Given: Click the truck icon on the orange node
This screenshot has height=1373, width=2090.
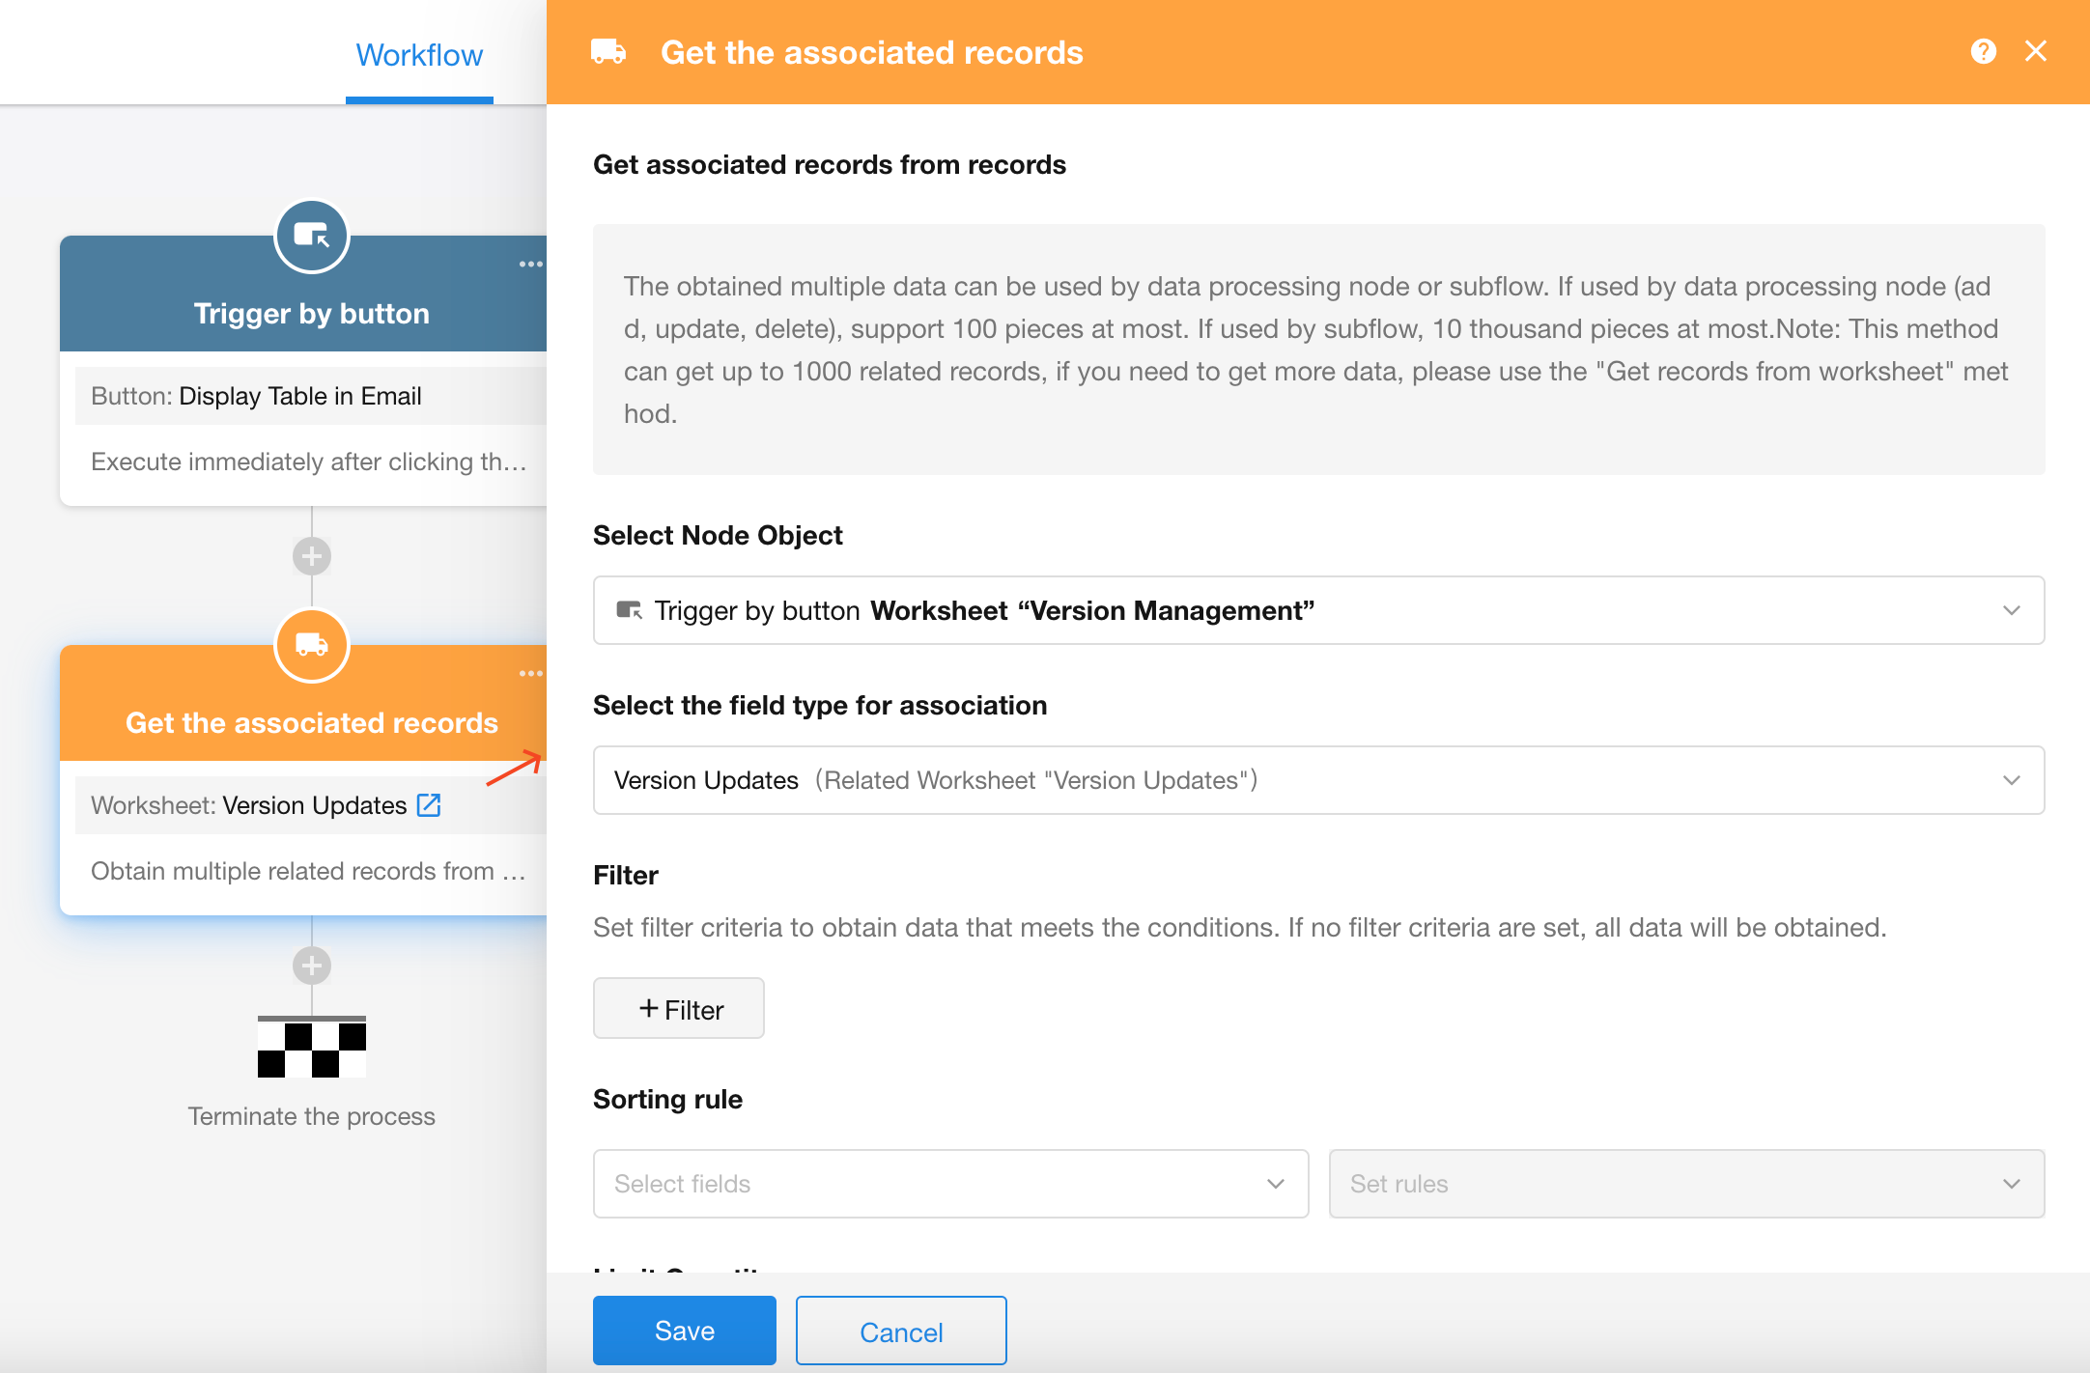Looking at the screenshot, I should (311, 645).
